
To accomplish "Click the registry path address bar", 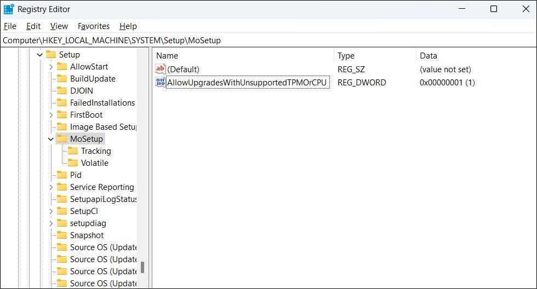I will tap(268, 41).
